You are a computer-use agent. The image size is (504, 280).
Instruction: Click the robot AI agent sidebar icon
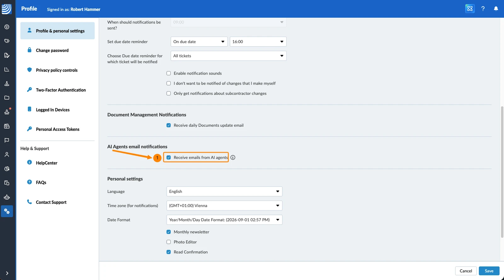[x=7, y=197]
